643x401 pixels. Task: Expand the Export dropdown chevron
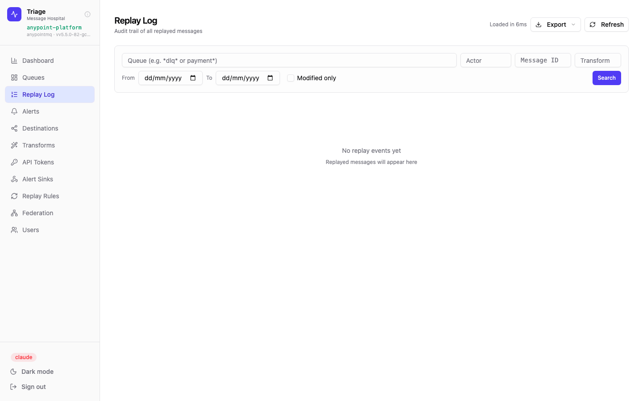tap(573, 25)
